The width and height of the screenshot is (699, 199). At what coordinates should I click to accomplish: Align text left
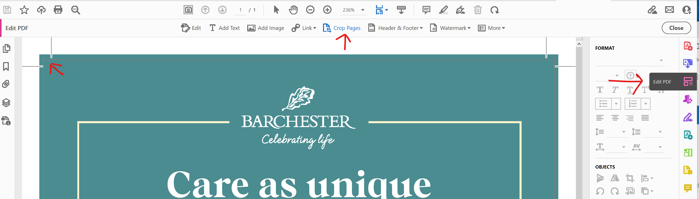[x=600, y=118]
